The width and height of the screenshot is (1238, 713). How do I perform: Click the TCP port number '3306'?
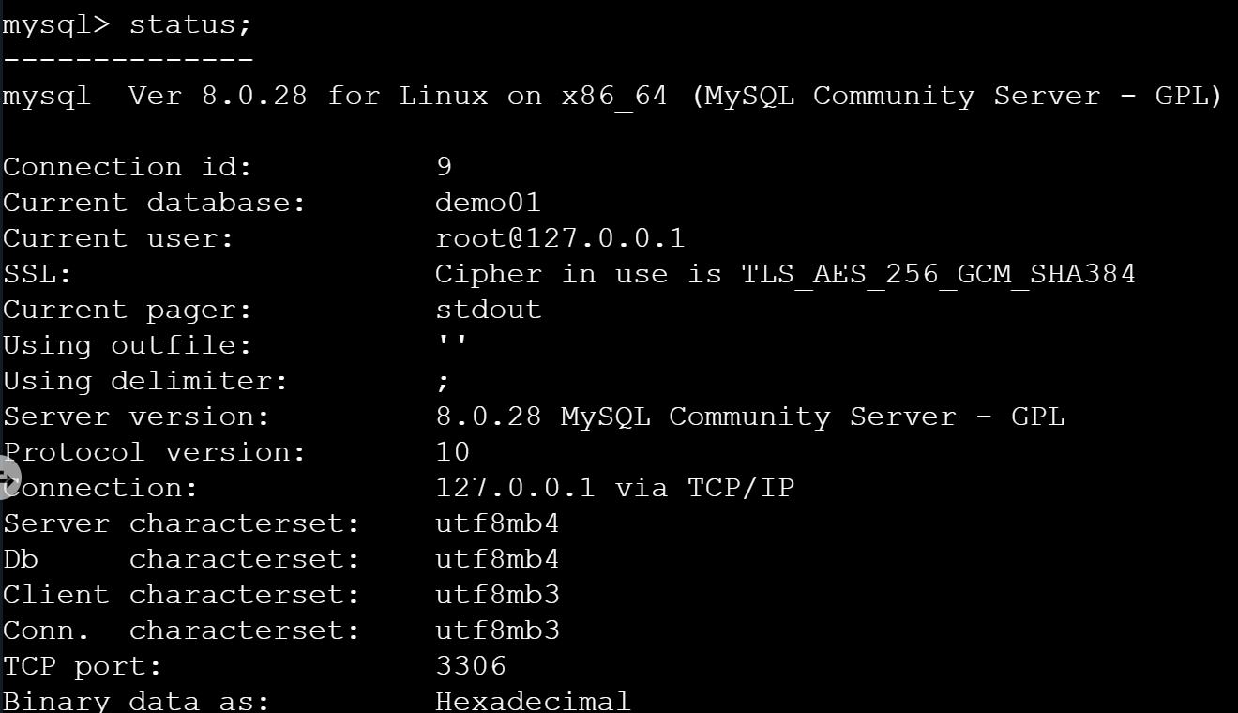click(471, 666)
